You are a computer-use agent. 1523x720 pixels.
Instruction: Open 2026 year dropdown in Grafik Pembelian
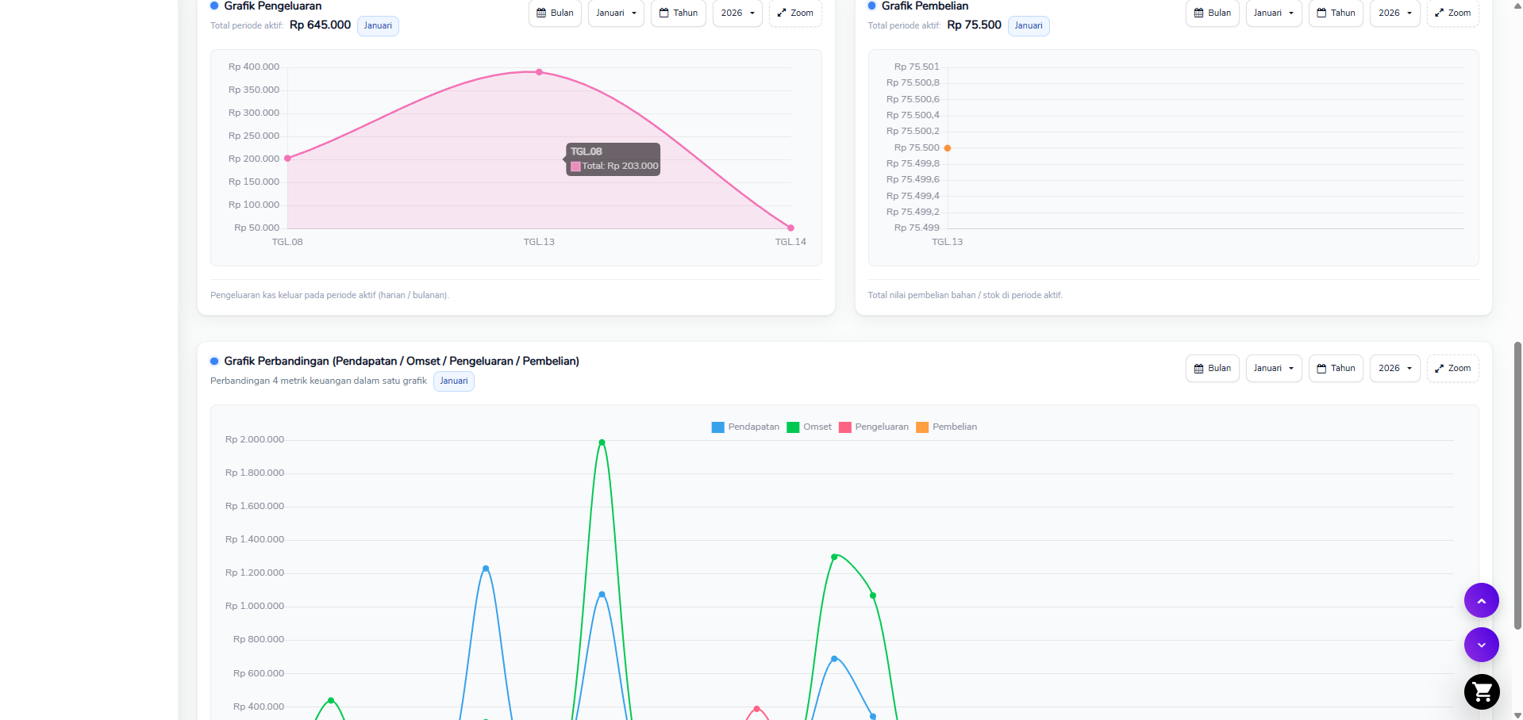point(1395,13)
